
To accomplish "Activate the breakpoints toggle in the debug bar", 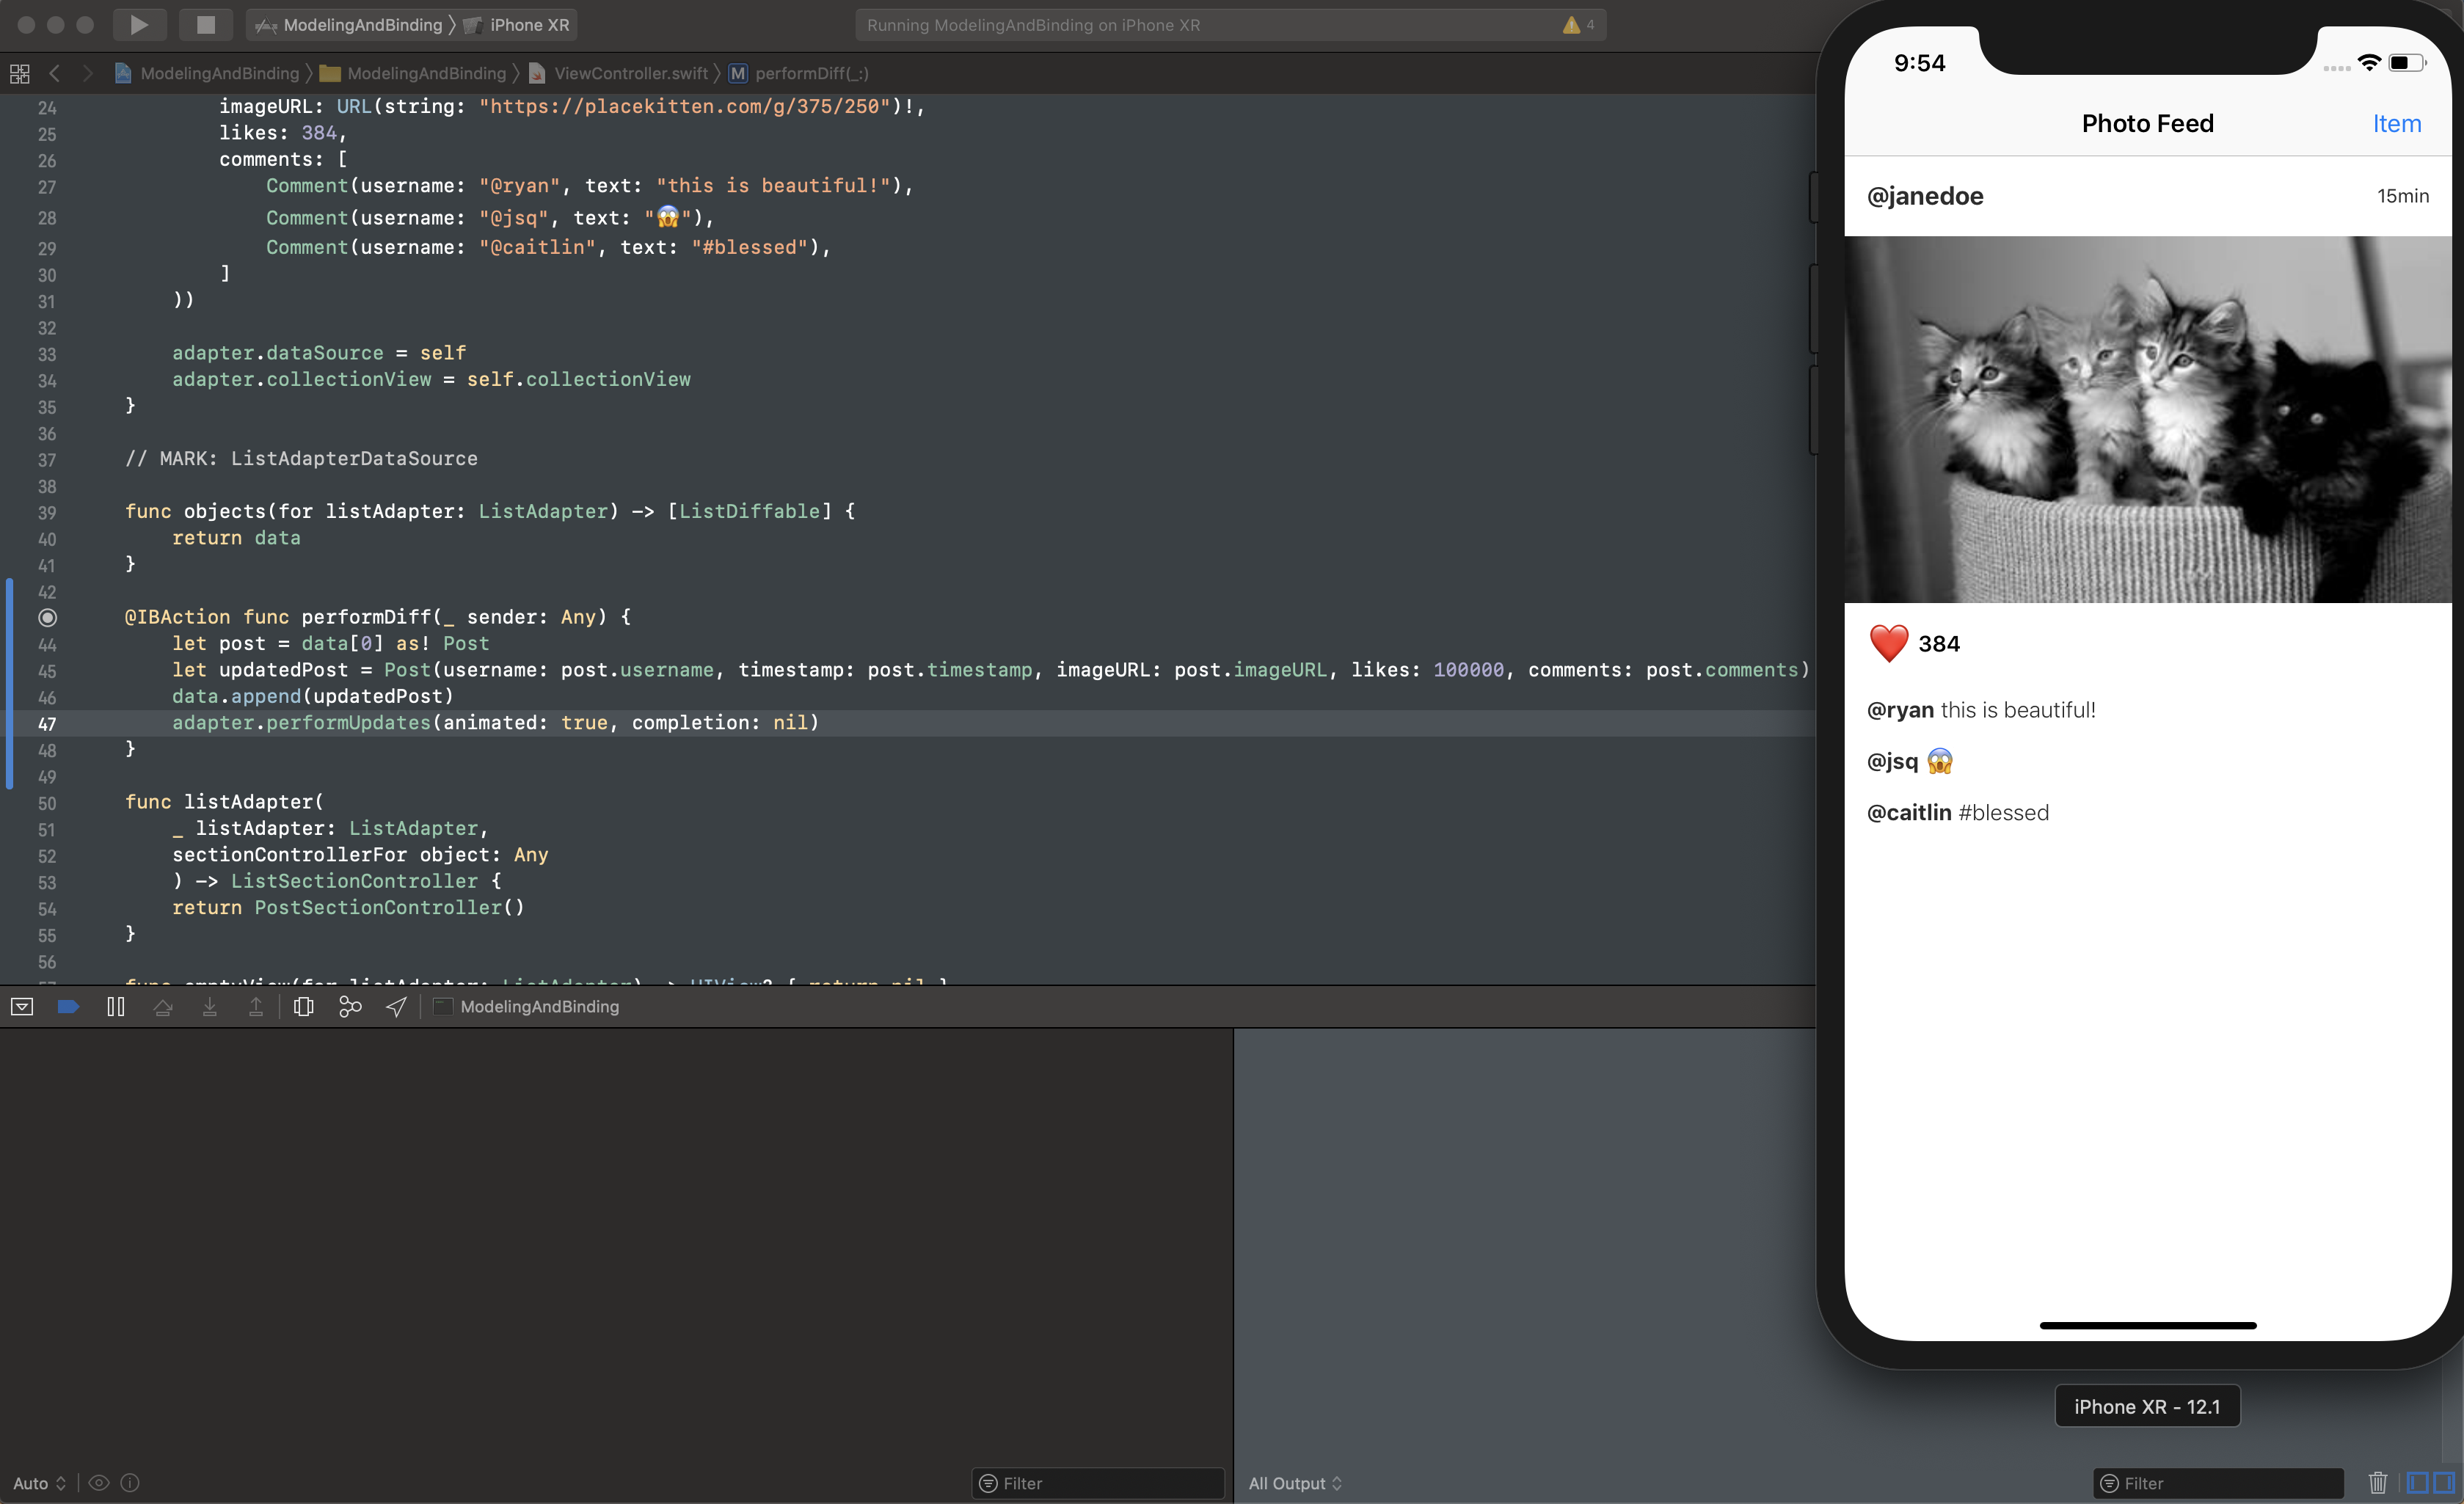I will tap(68, 1007).
